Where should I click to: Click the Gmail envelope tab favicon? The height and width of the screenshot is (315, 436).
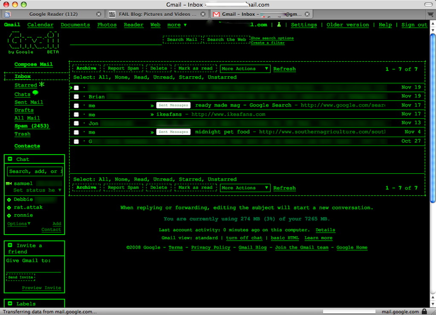tap(217, 14)
